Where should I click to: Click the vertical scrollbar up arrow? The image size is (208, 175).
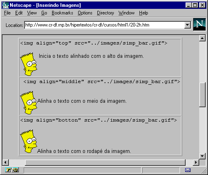pos(202,38)
